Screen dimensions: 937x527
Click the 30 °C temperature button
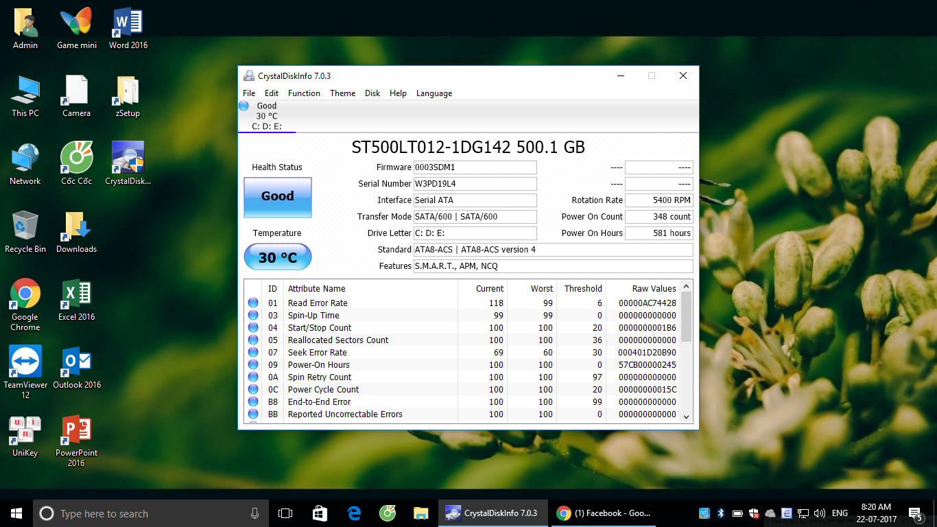tap(278, 257)
